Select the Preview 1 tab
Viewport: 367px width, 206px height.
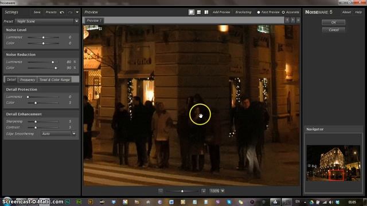[94, 21]
